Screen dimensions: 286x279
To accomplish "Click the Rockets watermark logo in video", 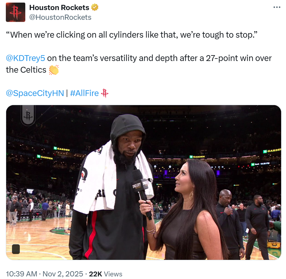I will point(28,115).
